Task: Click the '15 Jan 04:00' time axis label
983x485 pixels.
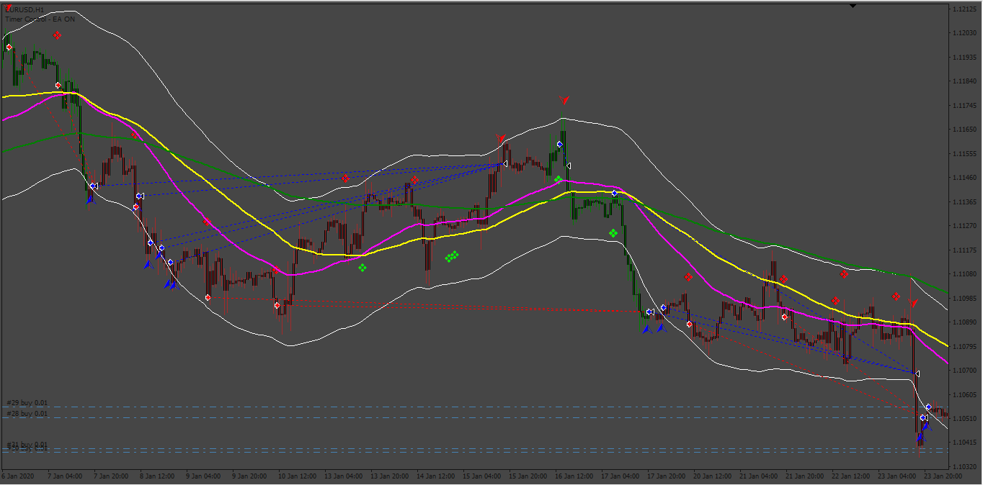Action: [481, 476]
